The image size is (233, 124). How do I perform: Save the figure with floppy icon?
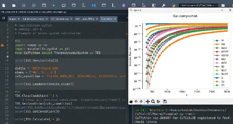(165, 102)
